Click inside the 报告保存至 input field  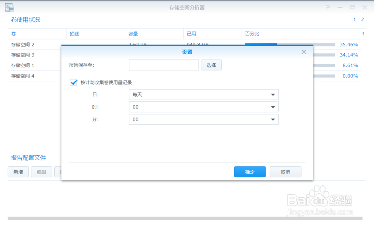tap(163, 65)
